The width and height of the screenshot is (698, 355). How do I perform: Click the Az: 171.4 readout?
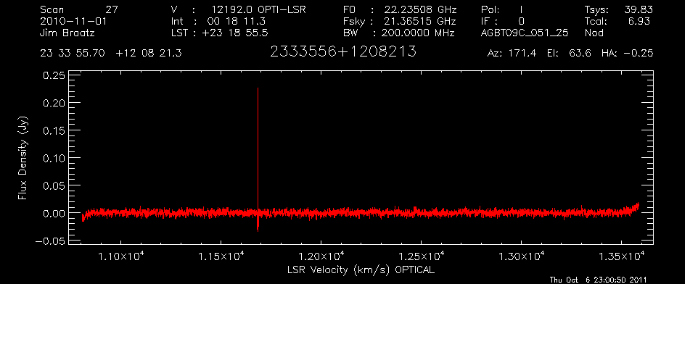(x=512, y=54)
